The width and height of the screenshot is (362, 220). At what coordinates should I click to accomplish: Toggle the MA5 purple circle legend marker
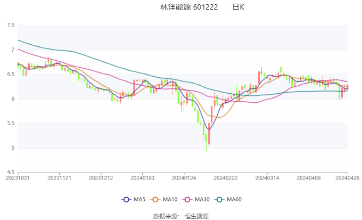[126, 199]
